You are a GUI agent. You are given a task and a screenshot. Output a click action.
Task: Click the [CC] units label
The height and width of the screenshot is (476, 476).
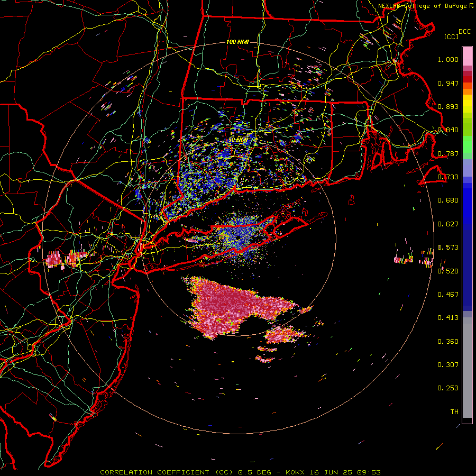451,36
